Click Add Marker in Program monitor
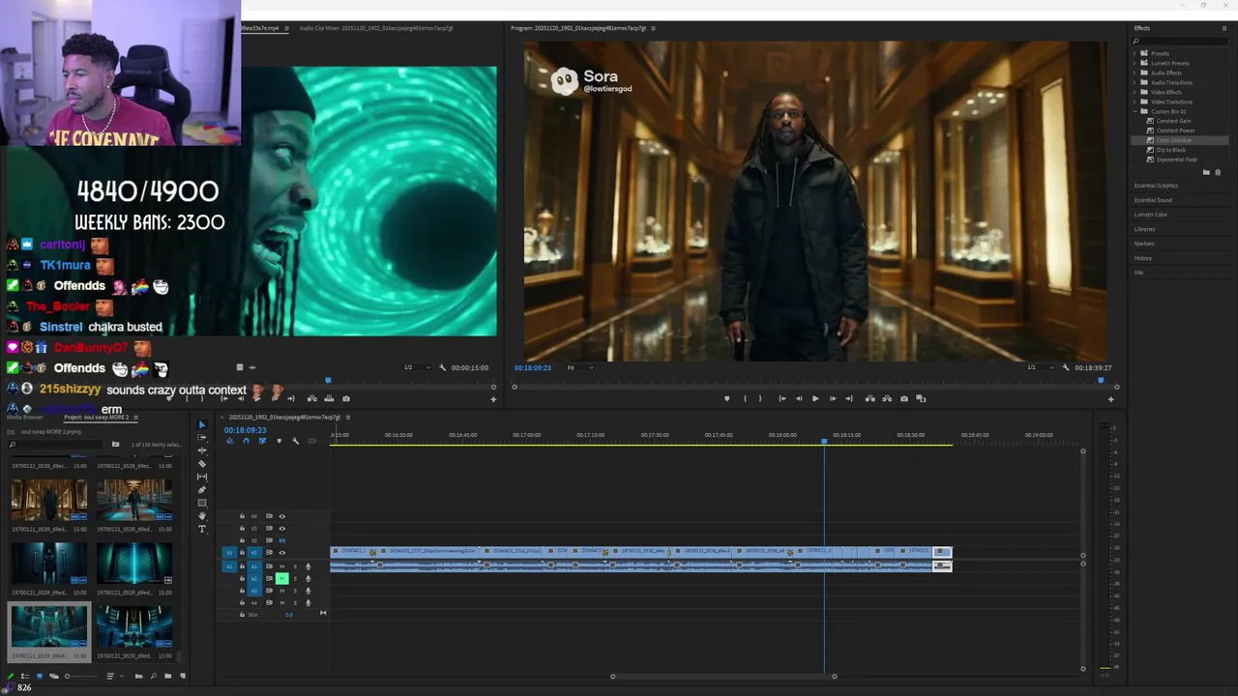 tap(727, 398)
